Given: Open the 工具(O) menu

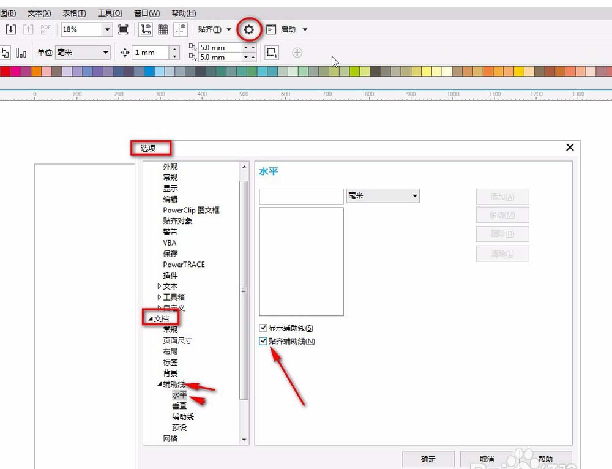Looking at the screenshot, I should pos(110,13).
